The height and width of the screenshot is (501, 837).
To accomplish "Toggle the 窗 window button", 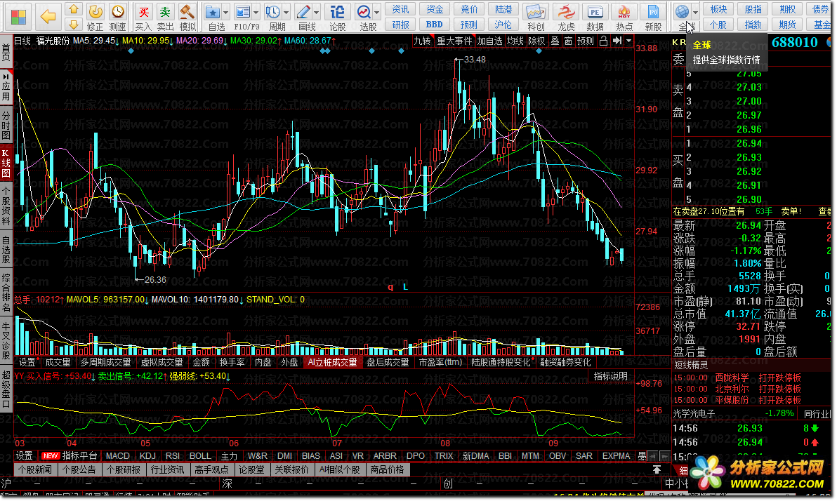I will [x=568, y=41].
